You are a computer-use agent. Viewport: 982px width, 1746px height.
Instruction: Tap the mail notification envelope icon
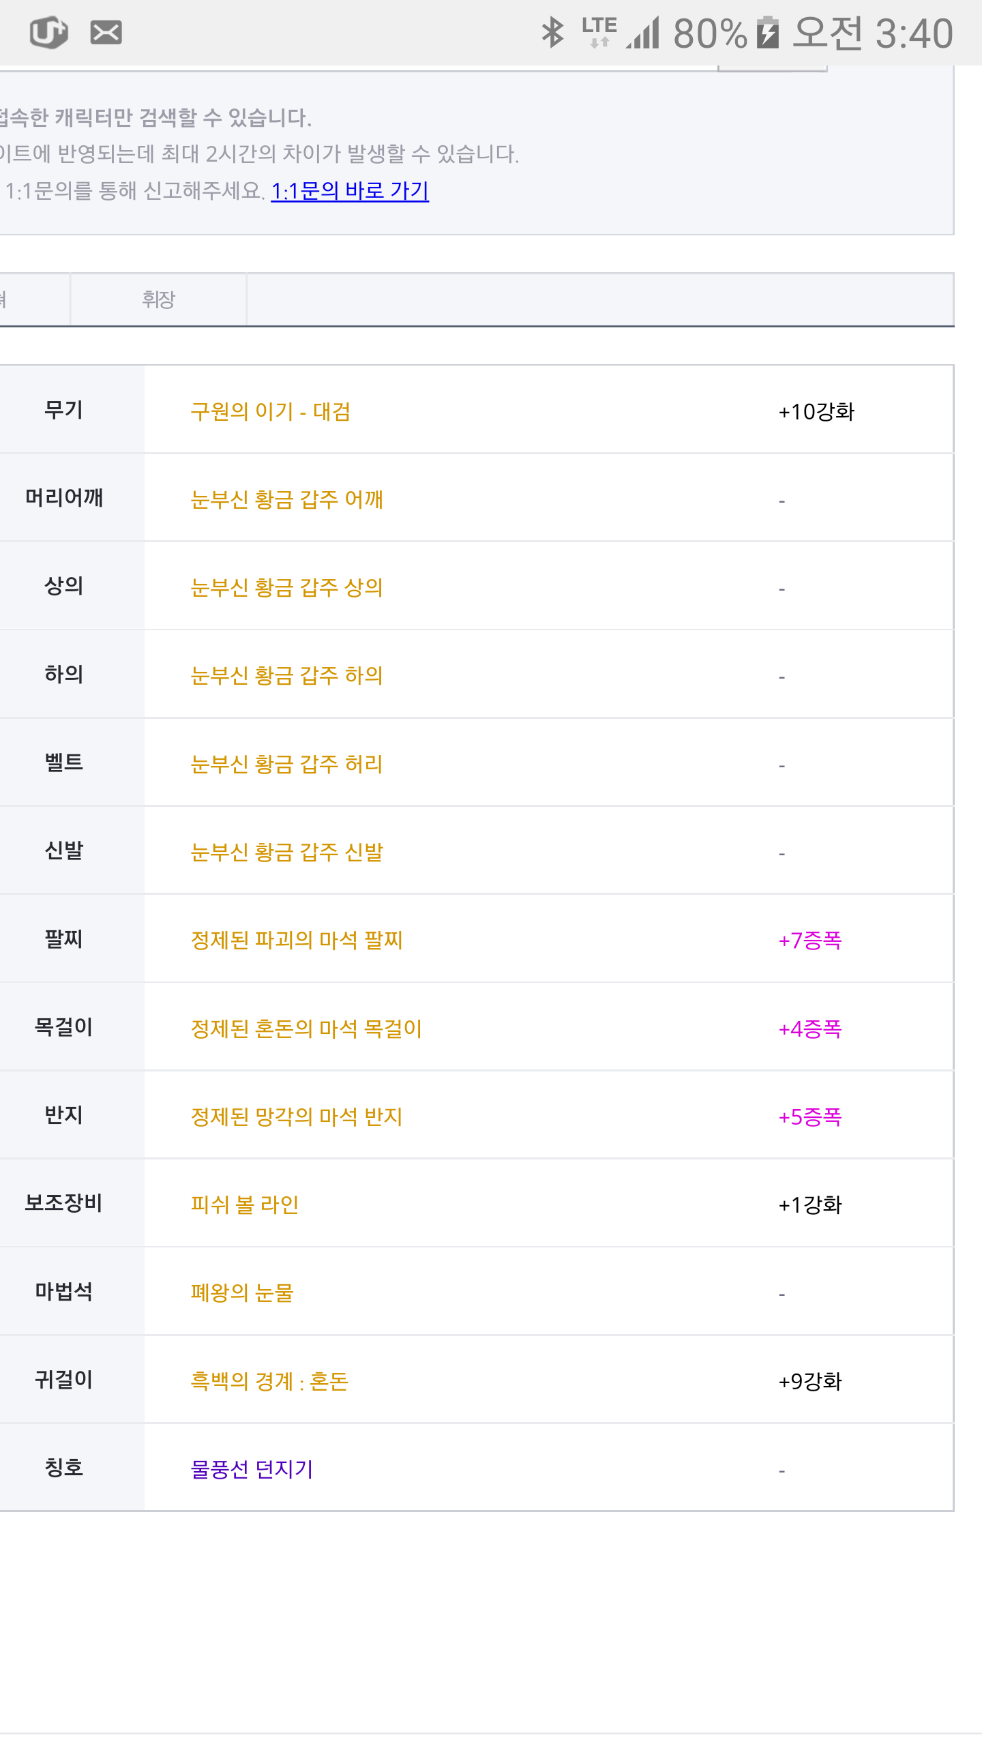click(x=106, y=32)
